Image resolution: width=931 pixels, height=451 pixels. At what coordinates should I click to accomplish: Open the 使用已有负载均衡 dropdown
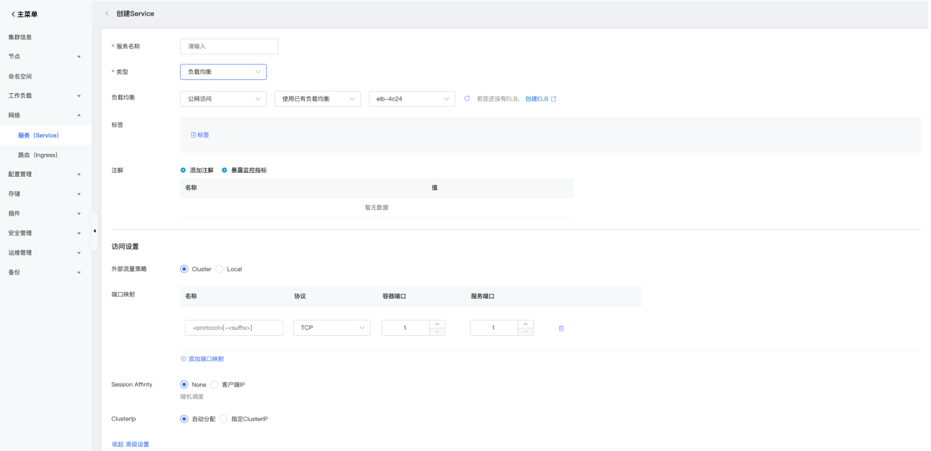pyautogui.click(x=318, y=99)
